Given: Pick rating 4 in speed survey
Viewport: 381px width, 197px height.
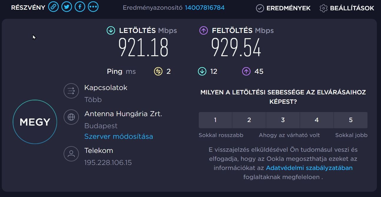Looking at the screenshot, I should (317, 120).
